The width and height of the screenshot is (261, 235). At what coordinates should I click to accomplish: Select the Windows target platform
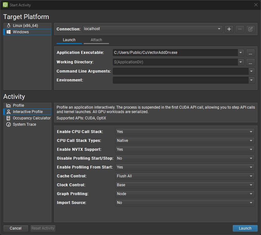pos(21,32)
